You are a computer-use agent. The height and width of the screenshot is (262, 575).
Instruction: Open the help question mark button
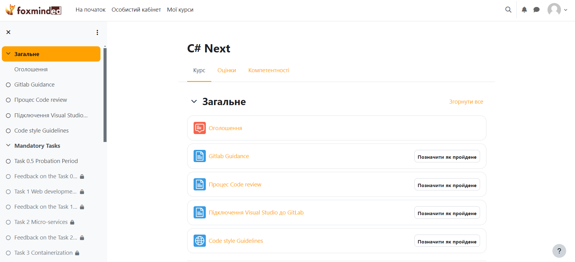click(x=559, y=251)
